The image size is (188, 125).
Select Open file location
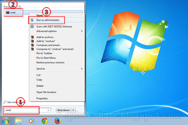[46, 92]
